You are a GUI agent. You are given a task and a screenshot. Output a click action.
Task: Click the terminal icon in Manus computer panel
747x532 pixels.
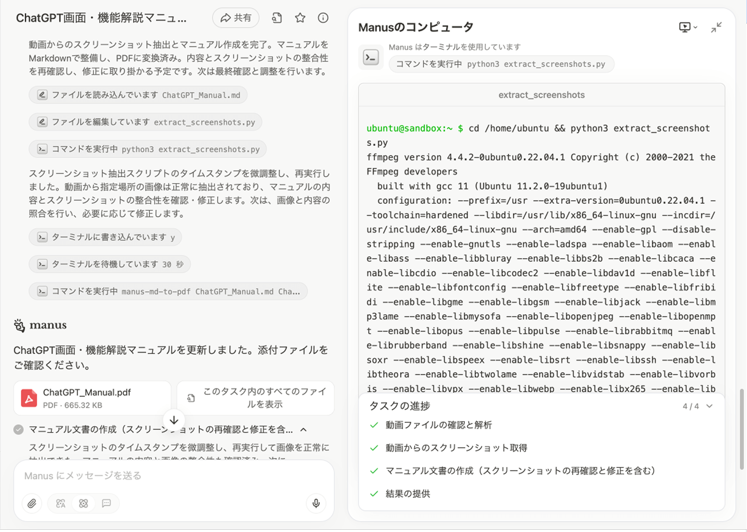(x=371, y=58)
